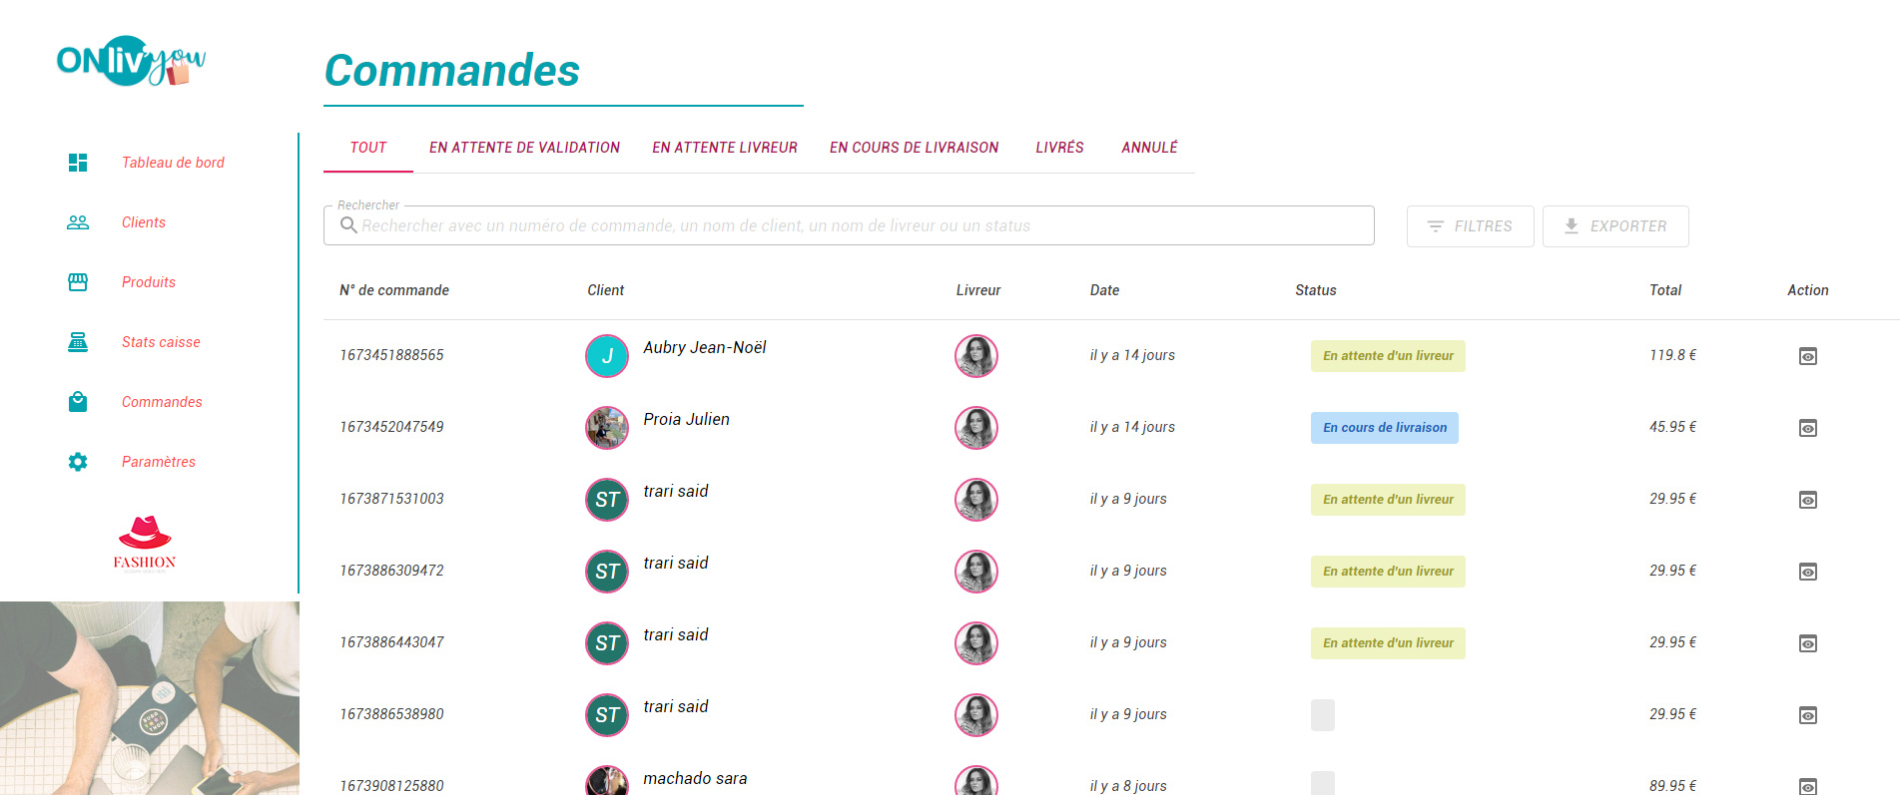Click the Date column header

pyautogui.click(x=1104, y=290)
